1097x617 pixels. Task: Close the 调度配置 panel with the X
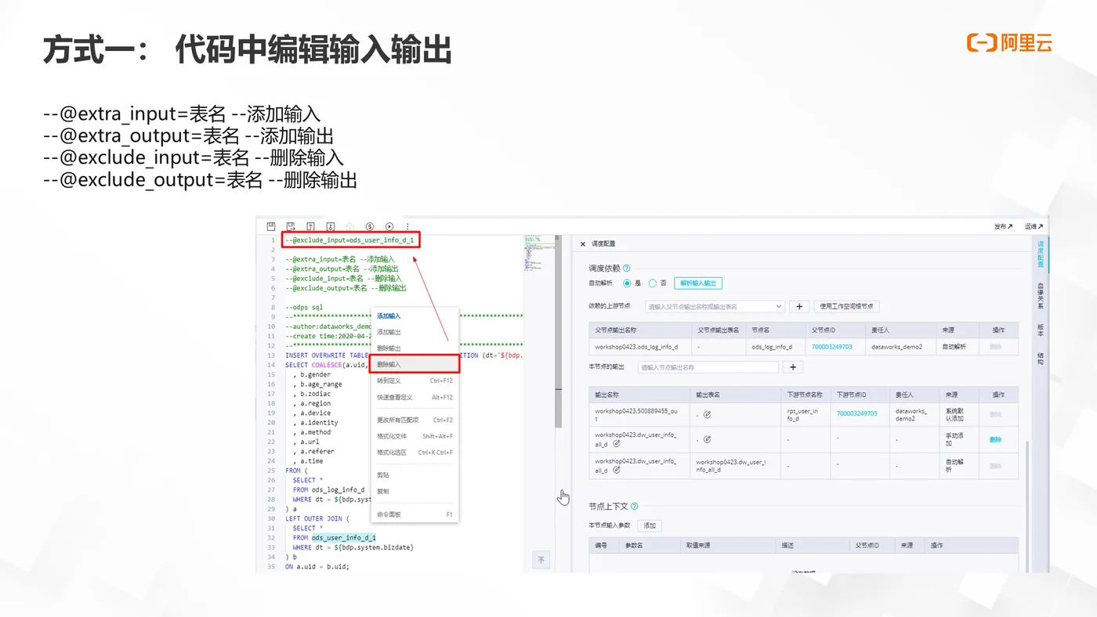pyautogui.click(x=582, y=244)
